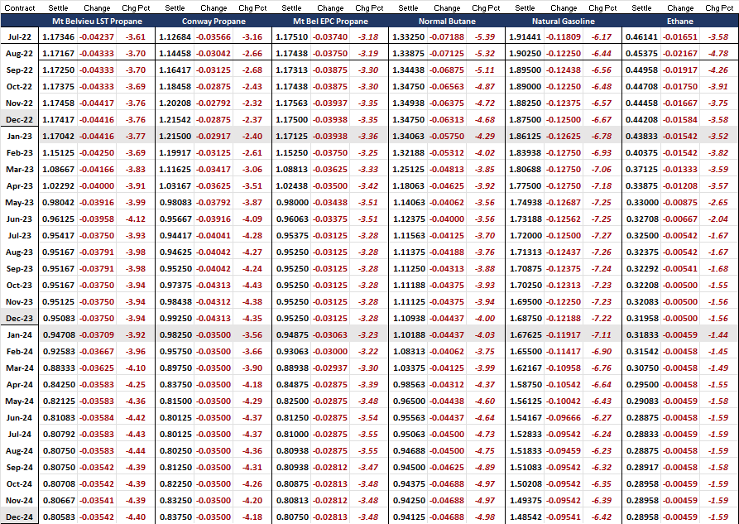Screen dimensions: 739x524
Task: Click Sep-23 Ethane settle 0.32292
Action: click(641, 269)
